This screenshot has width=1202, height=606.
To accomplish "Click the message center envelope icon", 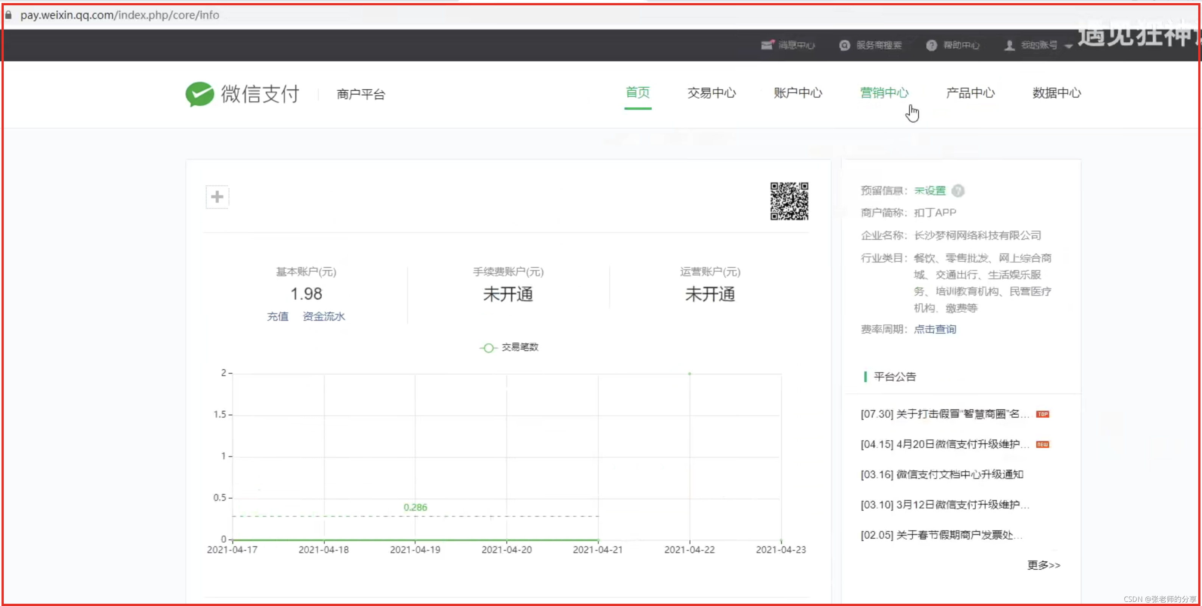I will click(767, 45).
